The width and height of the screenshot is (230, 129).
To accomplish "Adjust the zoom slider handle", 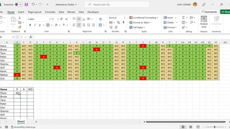I will click(215, 127).
